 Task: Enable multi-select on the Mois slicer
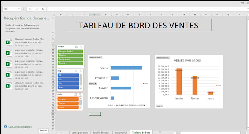tap(76, 95)
